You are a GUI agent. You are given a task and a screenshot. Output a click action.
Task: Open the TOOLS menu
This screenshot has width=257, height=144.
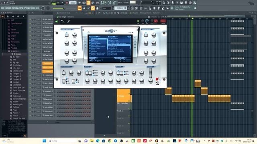(x=33, y=8)
